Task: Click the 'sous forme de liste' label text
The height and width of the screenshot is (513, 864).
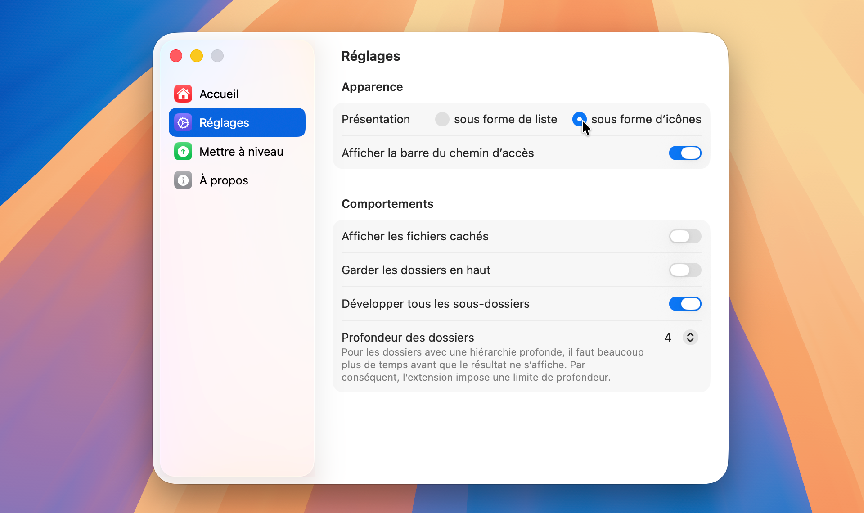Action: tap(505, 119)
